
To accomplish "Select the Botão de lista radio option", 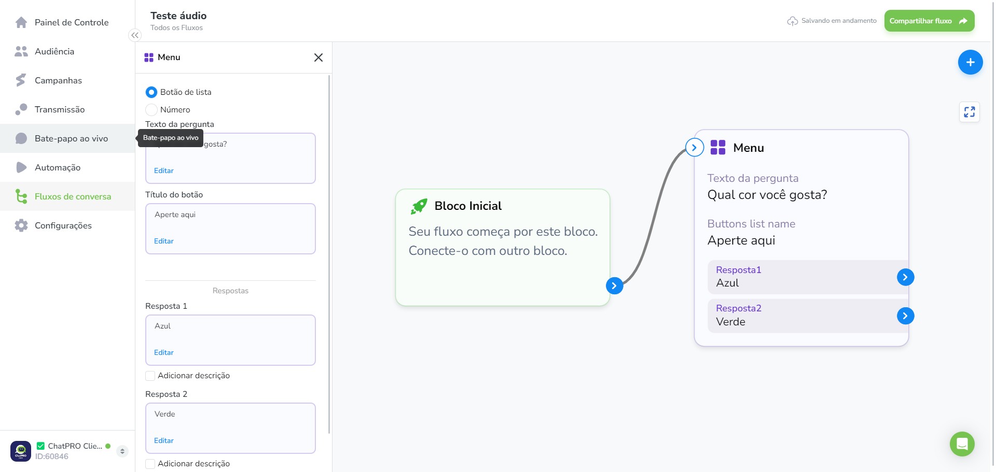I will 151,92.
